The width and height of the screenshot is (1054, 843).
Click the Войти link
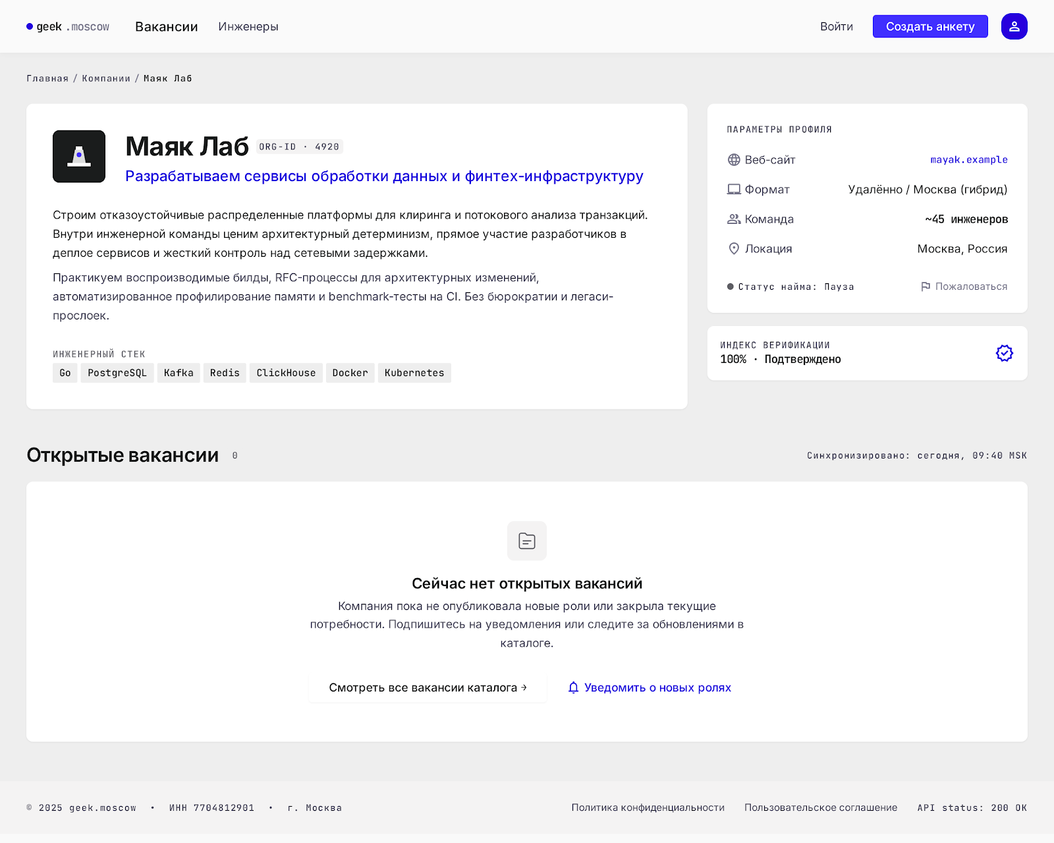click(x=837, y=26)
